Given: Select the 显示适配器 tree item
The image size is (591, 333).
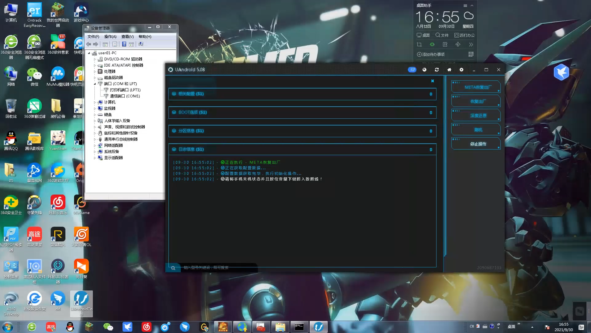Looking at the screenshot, I should point(113,158).
